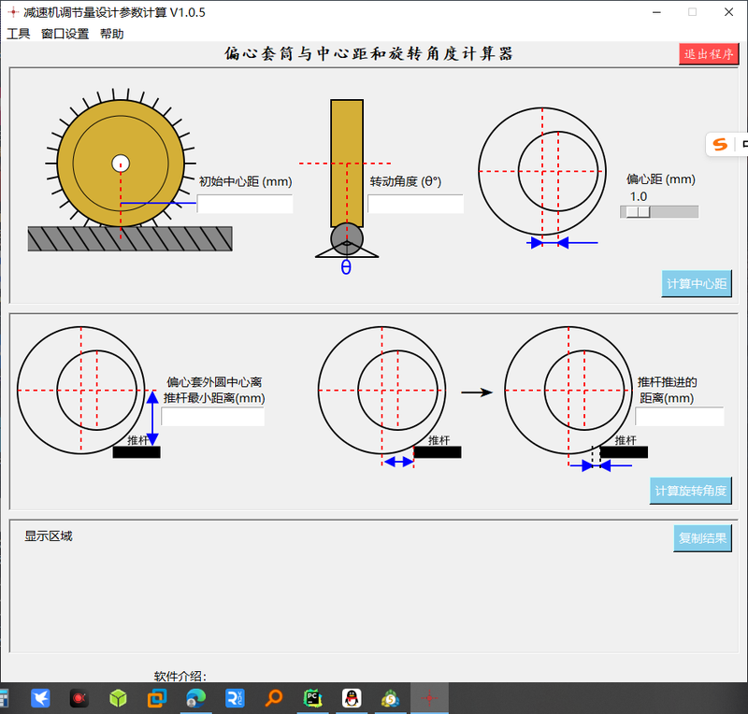Click the 计算旋转角度 button
748x714 pixels.
[690, 491]
